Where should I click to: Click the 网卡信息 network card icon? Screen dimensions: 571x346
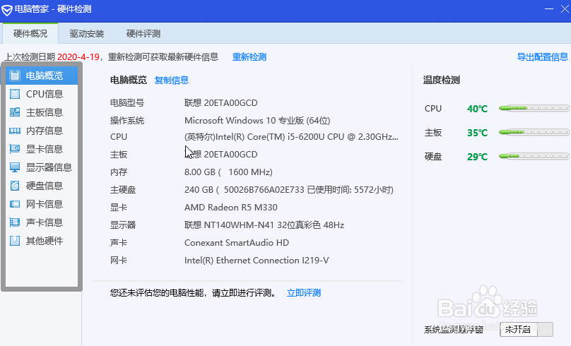pos(15,204)
